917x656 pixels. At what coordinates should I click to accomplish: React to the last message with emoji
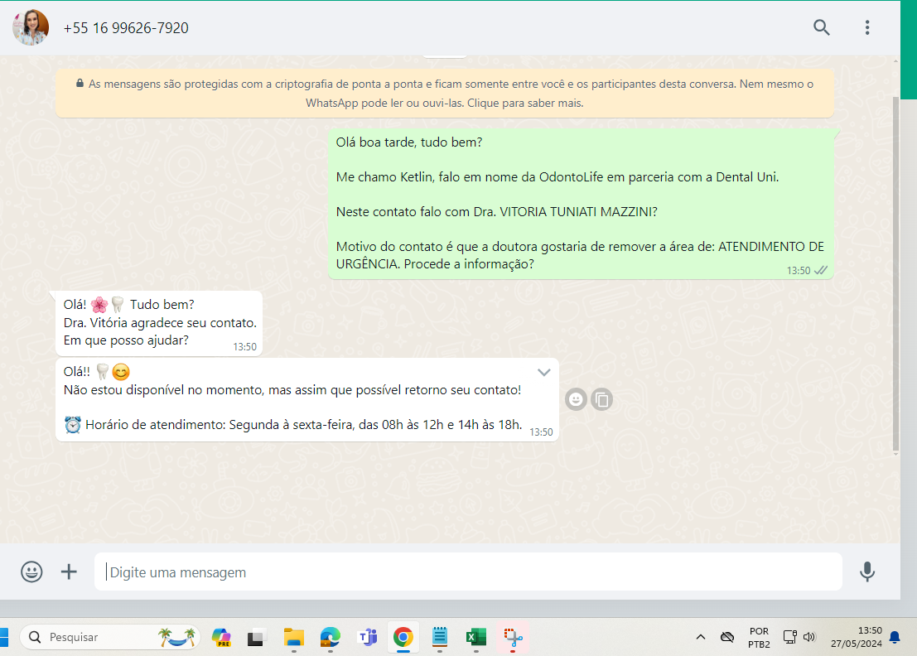[x=576, y=399]
